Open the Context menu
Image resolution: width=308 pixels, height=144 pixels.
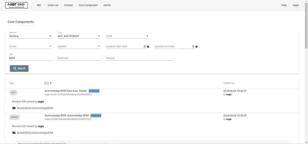68,5
